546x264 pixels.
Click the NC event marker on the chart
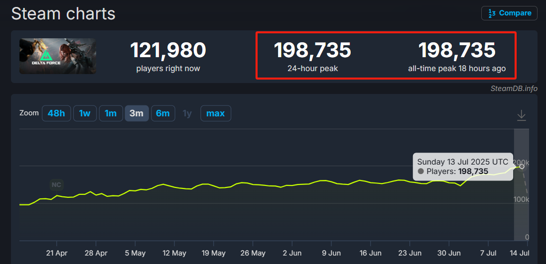(x=56, y=185)
